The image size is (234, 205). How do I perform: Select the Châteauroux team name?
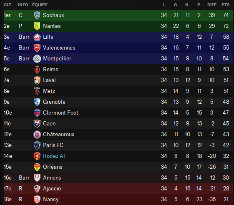59,134
